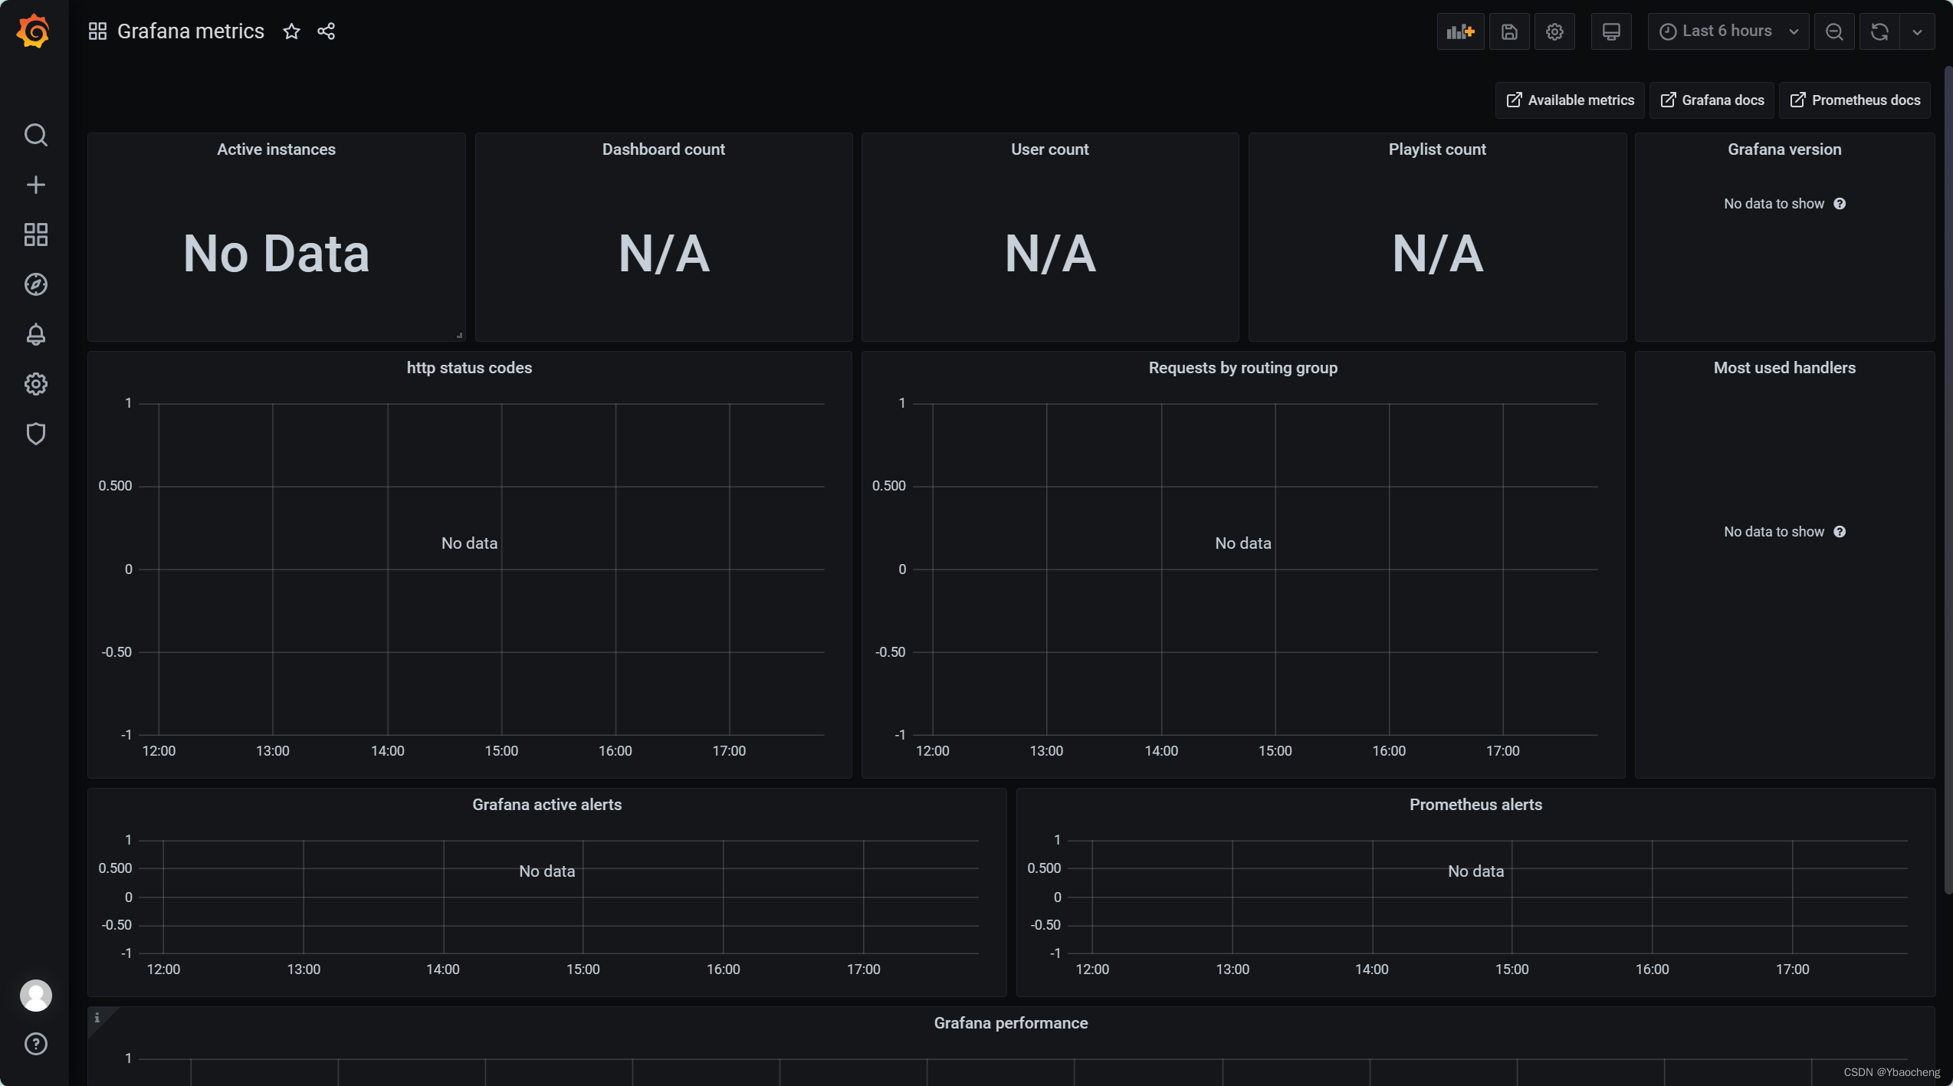
Task: Save the dashboard with disk icon
Action: click(x=1509, y=31)
